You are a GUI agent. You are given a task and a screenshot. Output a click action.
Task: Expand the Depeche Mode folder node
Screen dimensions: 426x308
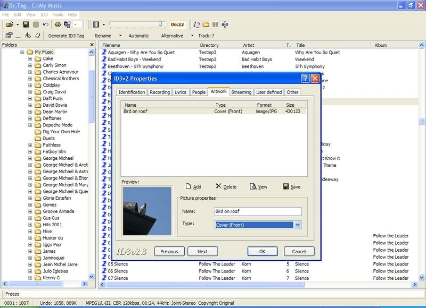point(30,125)
